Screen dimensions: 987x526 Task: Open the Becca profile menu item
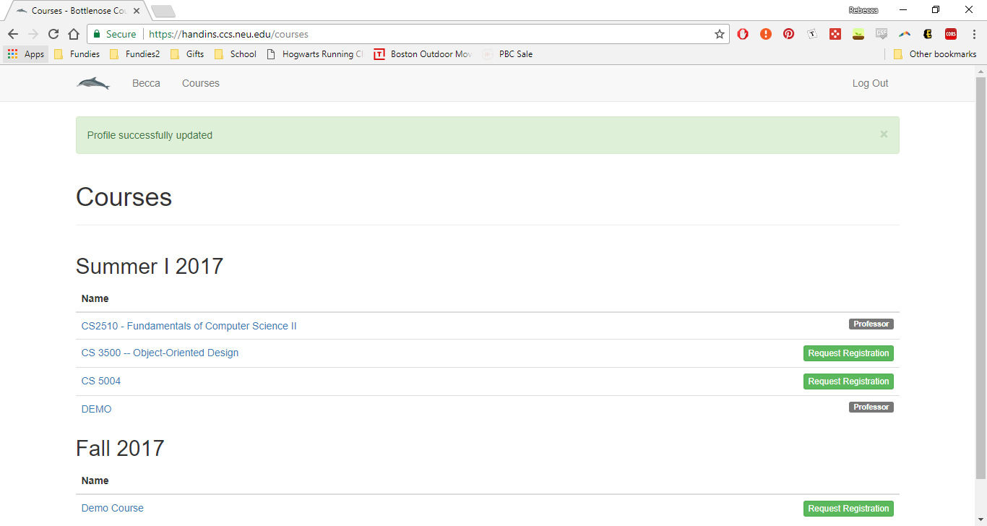click(146, 83)
